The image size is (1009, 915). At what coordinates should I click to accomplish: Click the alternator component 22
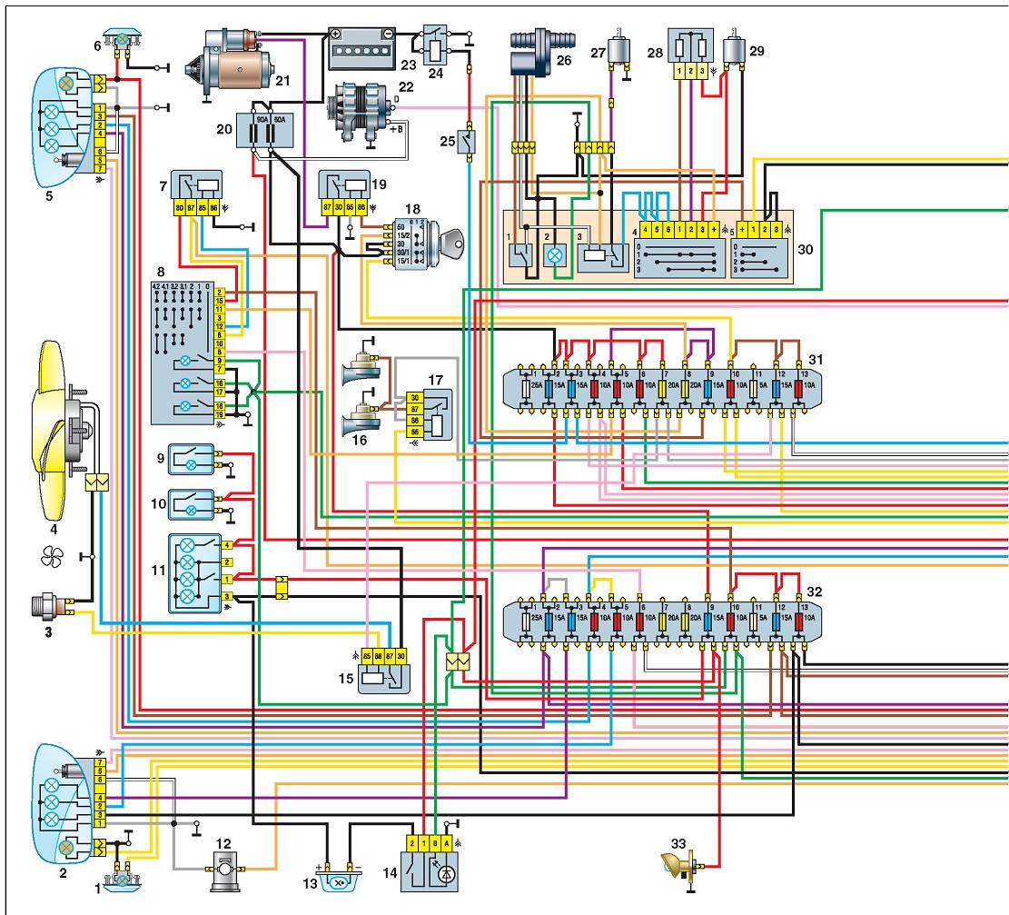pos(359,114)
